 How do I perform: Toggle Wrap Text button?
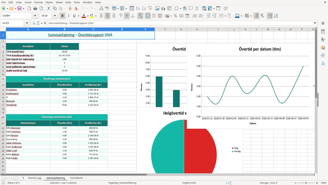click(x=140, y=16)
